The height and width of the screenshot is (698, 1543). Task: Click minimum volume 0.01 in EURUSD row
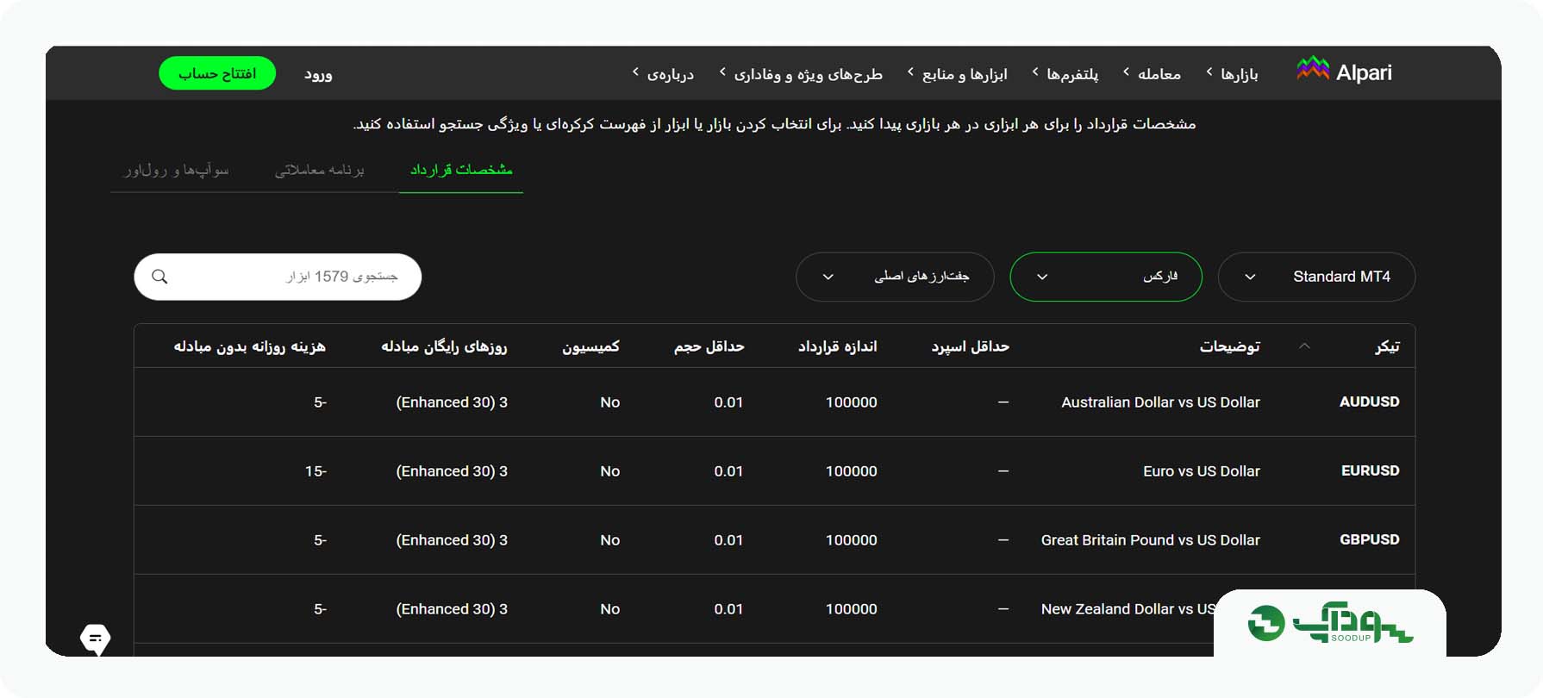coord(728,471)
